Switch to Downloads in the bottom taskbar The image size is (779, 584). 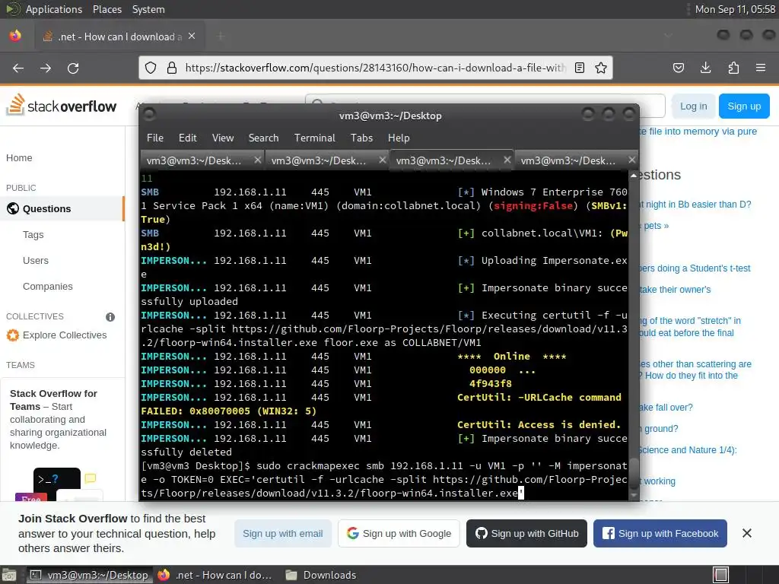[x=321, y=575]
